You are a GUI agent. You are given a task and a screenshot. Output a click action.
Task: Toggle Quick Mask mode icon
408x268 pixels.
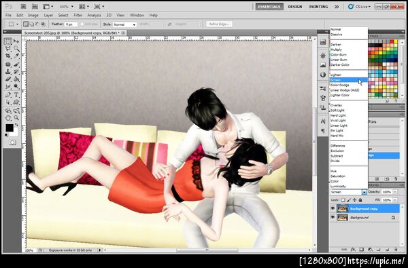(x=12, y=142)
